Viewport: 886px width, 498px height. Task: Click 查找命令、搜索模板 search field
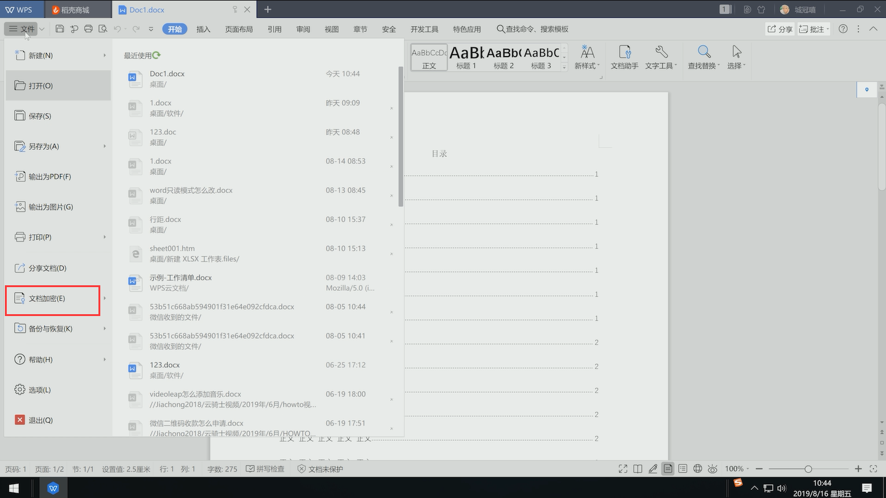[x=532, y=30]
